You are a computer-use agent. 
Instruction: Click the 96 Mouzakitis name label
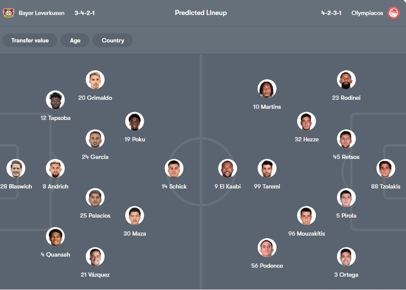tap(307, 233)
